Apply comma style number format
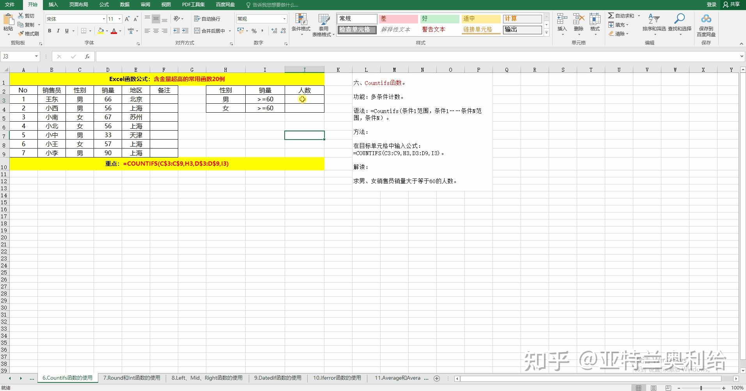The width and height of the screenshot is (746, 391). coord(262,31)
